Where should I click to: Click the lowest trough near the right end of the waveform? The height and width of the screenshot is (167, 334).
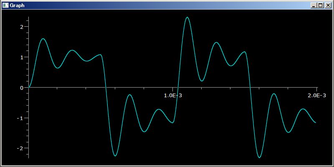pyautogui.click(x=259, y=157)
